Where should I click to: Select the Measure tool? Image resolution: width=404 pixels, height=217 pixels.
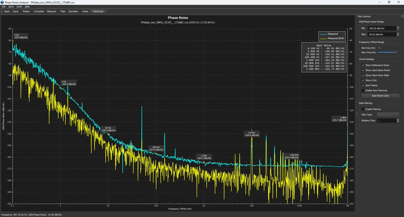(x=52, y=11)
